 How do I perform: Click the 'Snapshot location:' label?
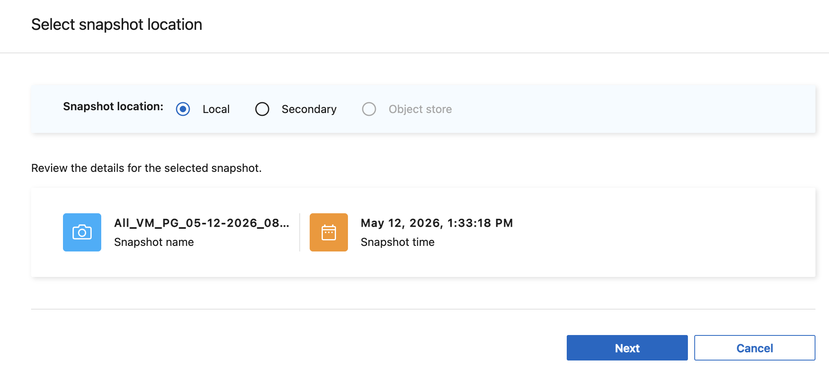pos(113,107)
